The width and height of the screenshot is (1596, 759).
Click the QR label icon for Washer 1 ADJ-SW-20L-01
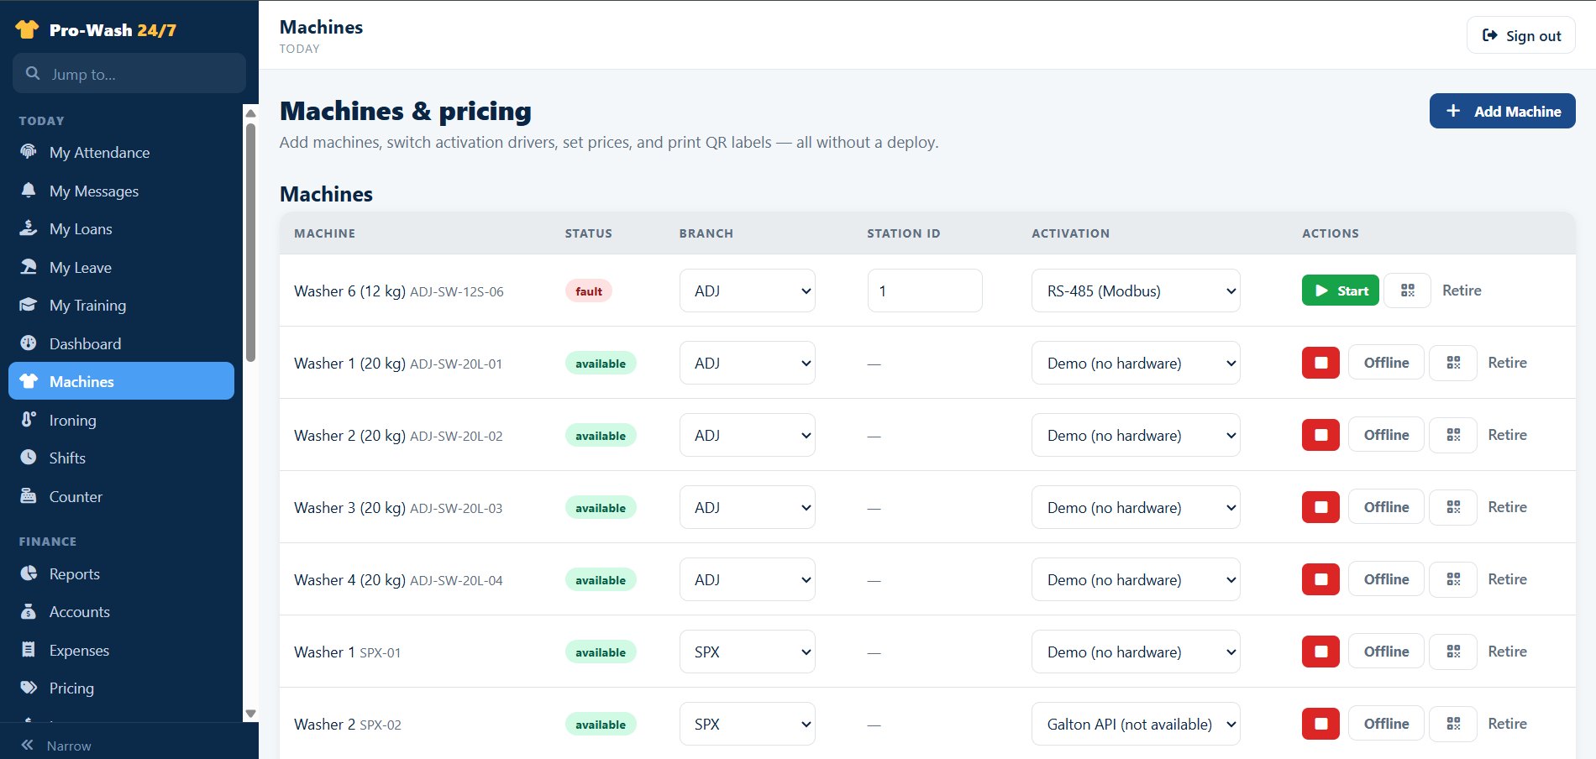[x=1453, y=363]
